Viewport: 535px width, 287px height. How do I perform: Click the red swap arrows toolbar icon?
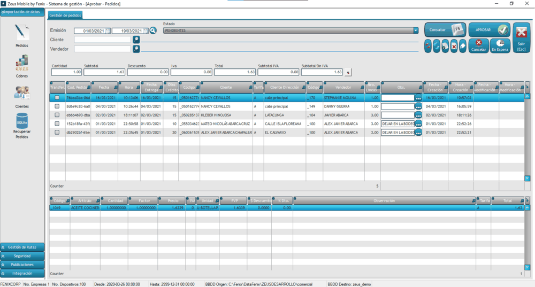(x=428, y=46)
